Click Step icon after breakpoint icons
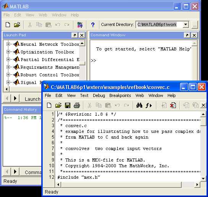This screenshot has width=208, height=197. (x=186, y=105)
